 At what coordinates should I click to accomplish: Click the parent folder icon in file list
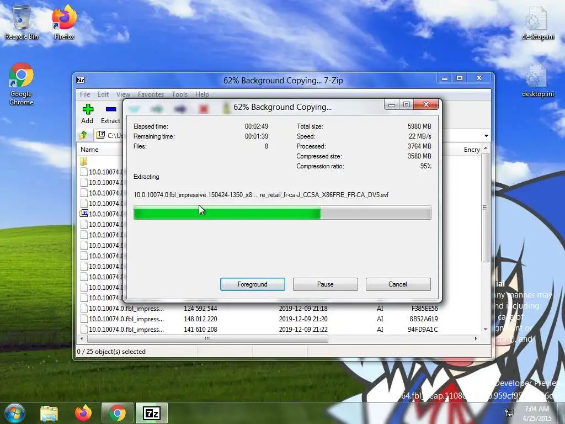(x=84, y=161)
